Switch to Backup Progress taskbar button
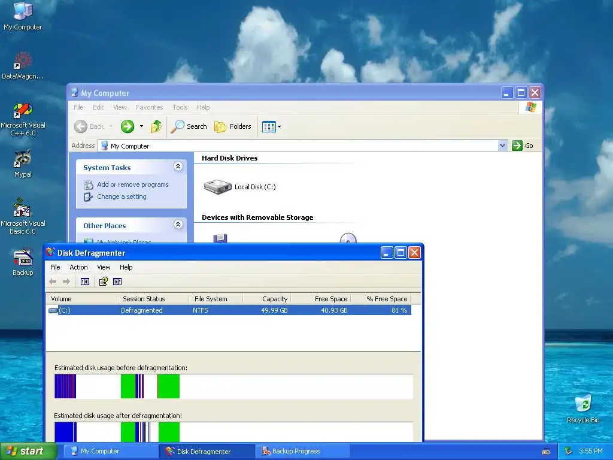The height and width of the screenshot is (460, 613). click(302, 452)
